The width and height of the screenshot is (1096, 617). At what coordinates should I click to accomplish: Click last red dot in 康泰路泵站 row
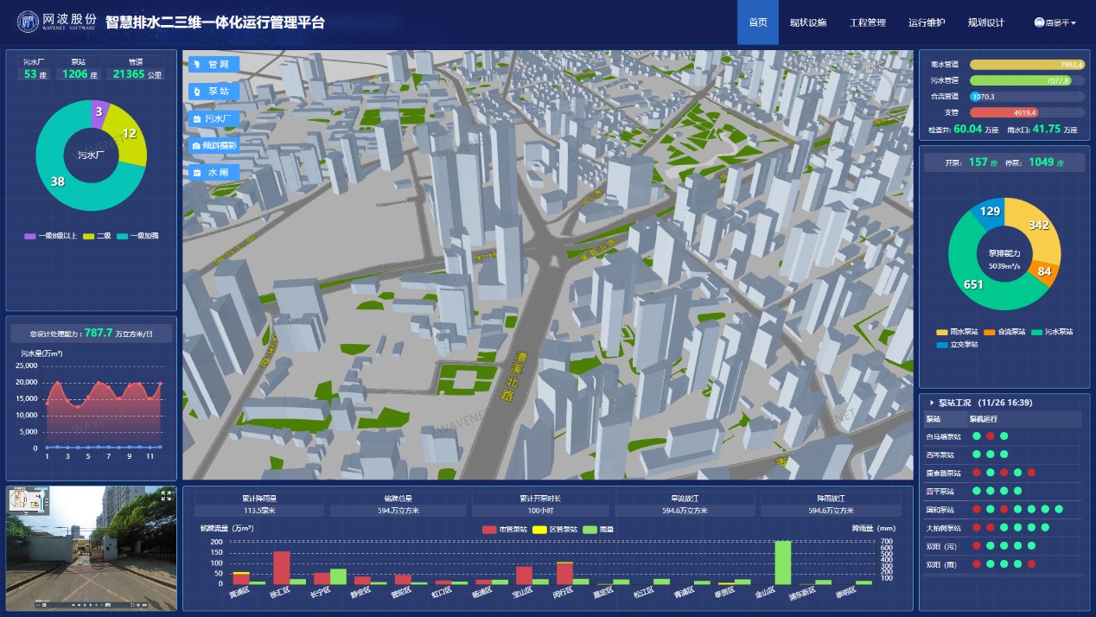tap(1032, 473)
